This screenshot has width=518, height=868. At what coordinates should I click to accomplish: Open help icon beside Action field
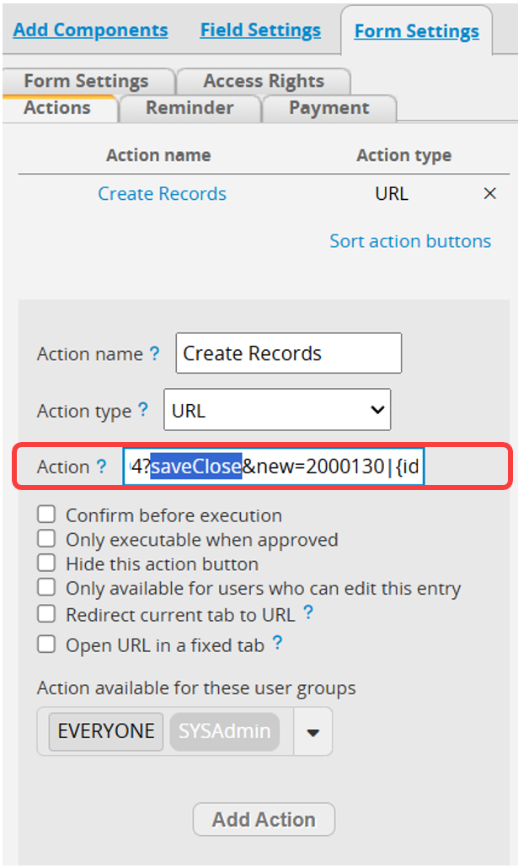click(x=101, y=466)
